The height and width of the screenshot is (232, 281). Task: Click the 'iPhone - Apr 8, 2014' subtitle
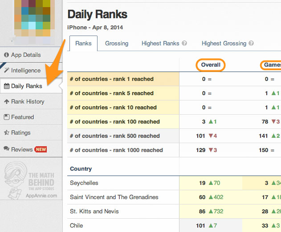point(95,28)
